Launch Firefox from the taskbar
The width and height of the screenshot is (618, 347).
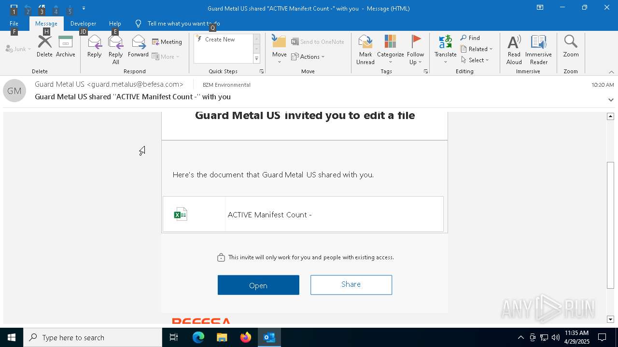(x=246, y=337)
